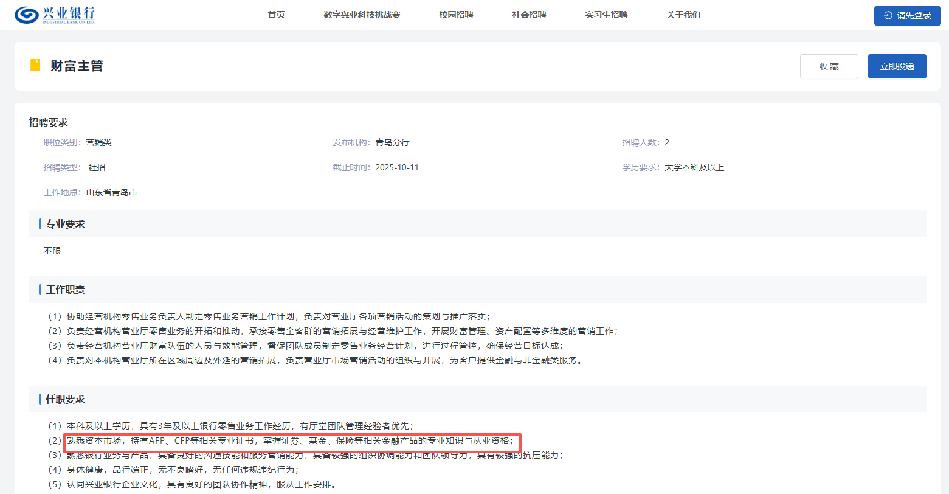
Task: Click the highlighted AFP、CFP certificate requirement line
Action: [290, 440]
